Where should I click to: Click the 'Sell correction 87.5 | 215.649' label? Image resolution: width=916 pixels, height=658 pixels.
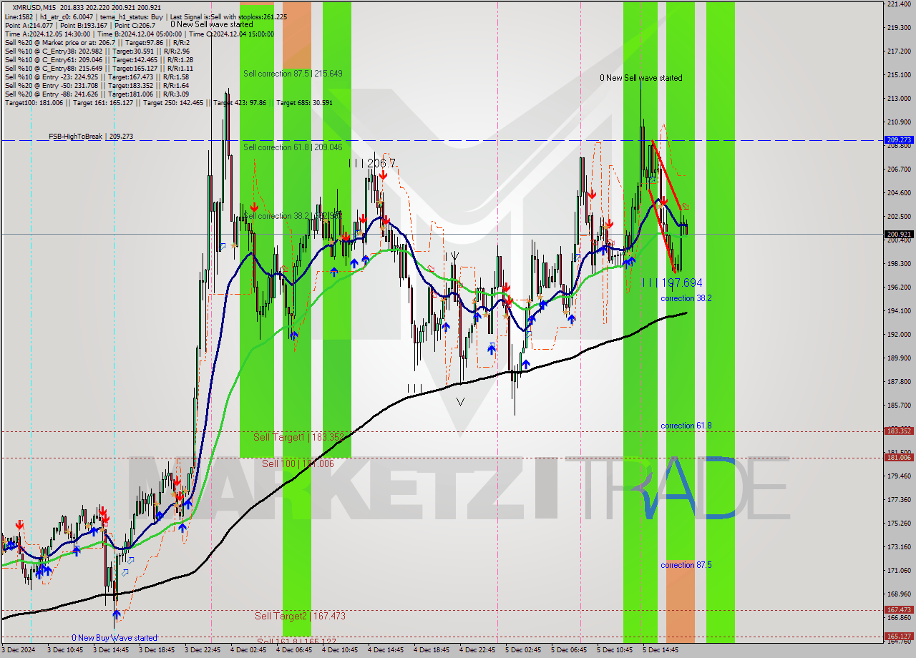[293, 74]
